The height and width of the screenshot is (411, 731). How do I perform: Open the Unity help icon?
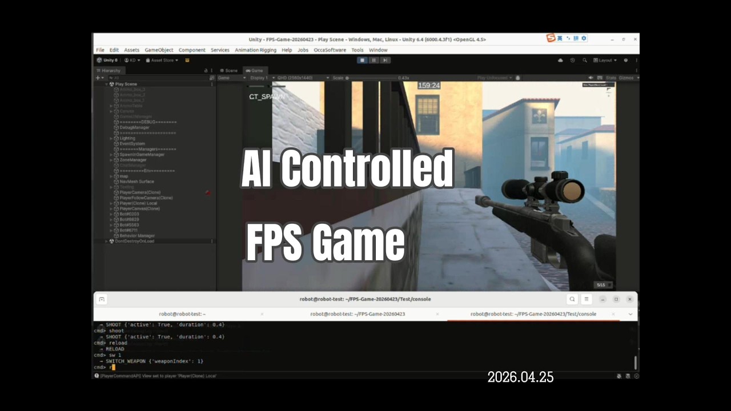(626, 60)
